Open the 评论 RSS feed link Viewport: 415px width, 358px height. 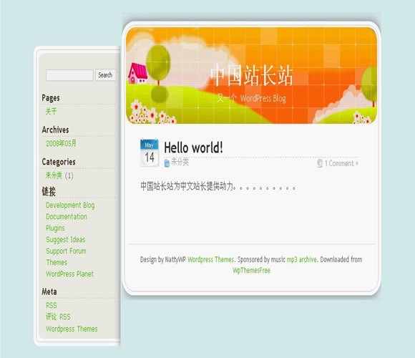pos(58,316)
